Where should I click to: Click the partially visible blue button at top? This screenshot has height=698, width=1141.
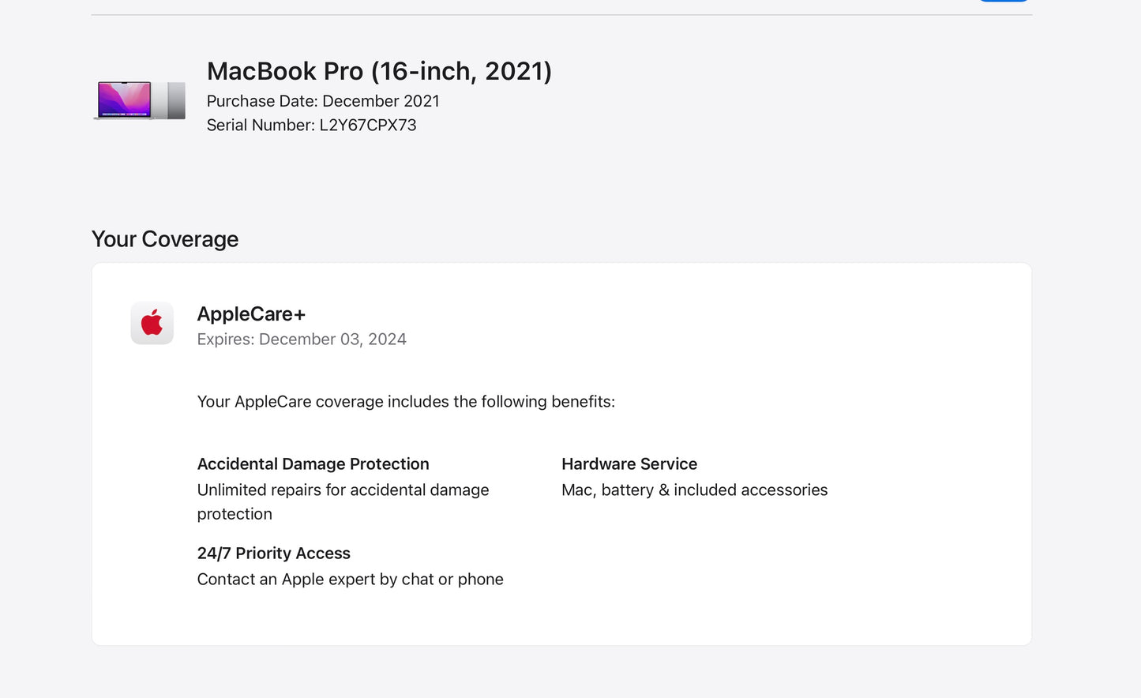[1004, 1]
